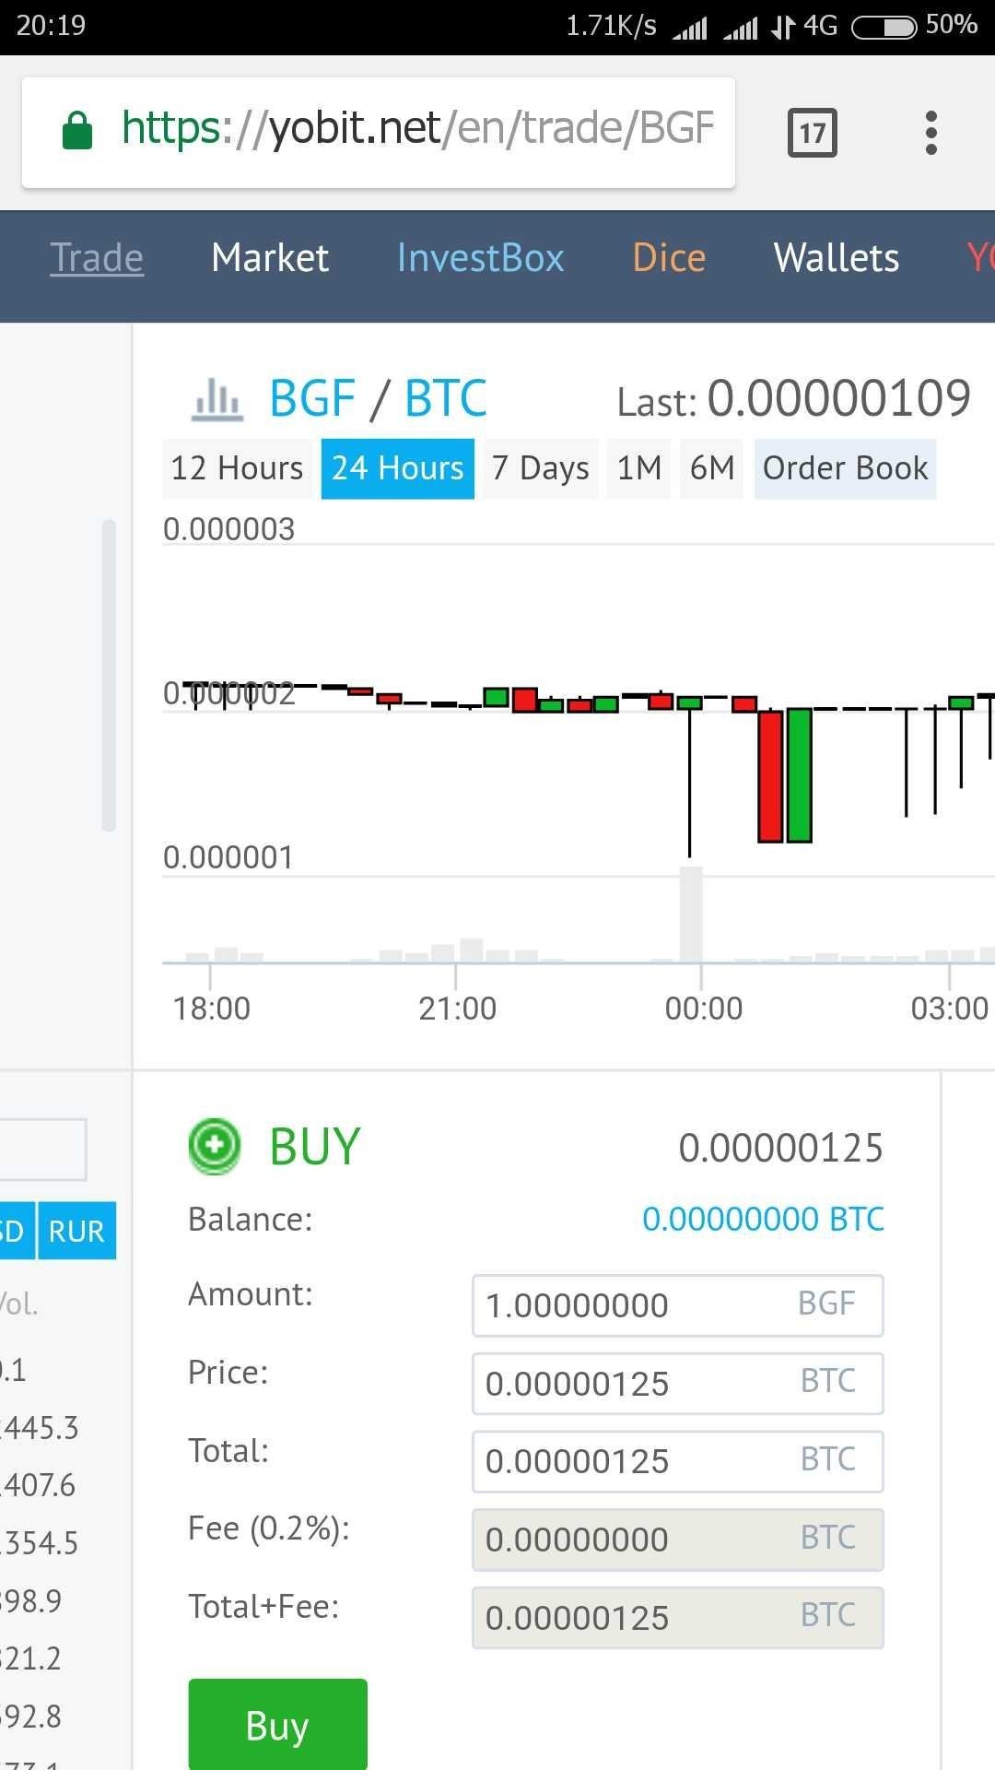Viewport: 995px width, 1770px height.
Task: Click the tall volume bar at 00:00
Action: pyautogui.click(x=691, y=914)
